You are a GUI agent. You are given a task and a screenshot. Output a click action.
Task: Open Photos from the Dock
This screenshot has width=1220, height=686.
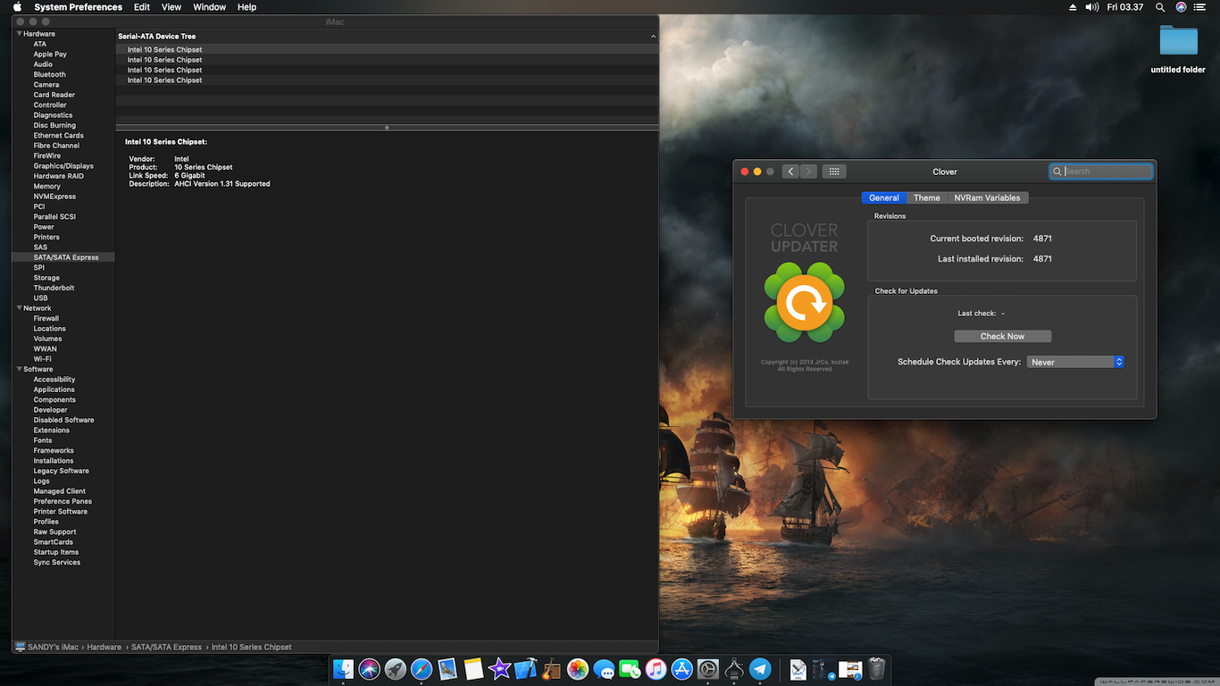coord(578,668)
